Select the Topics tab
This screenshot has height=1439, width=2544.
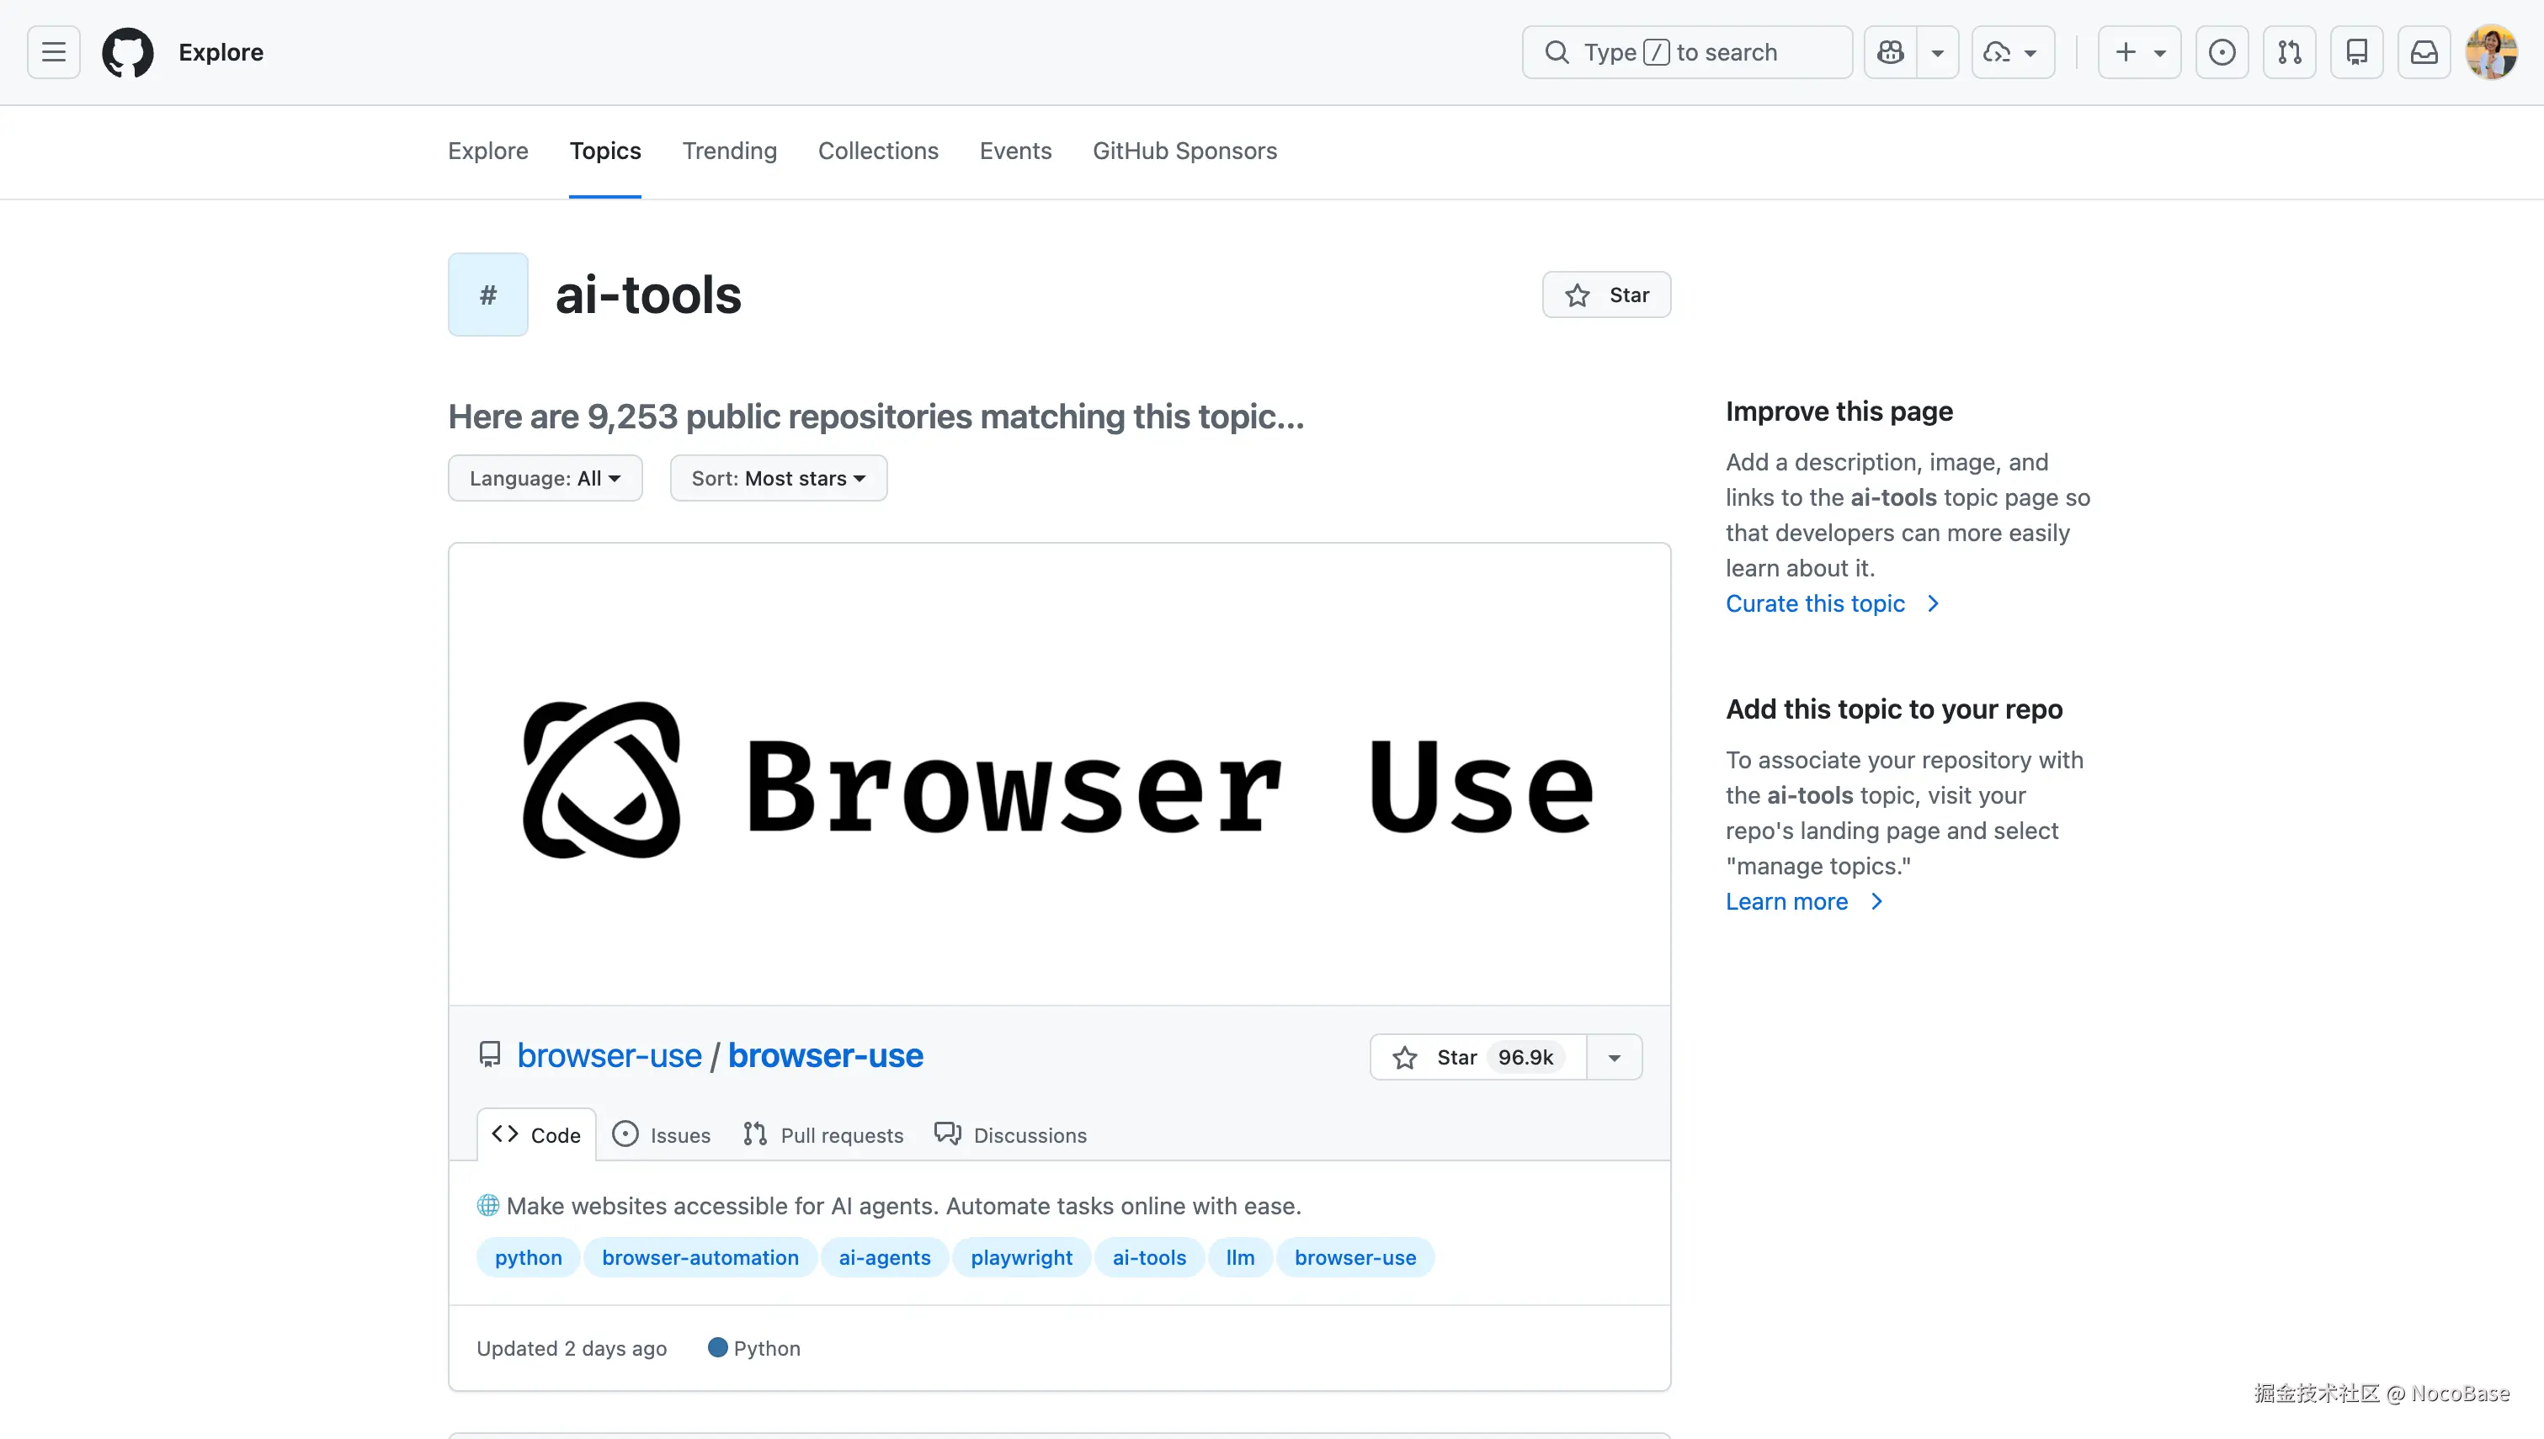(x=605, y=151)
